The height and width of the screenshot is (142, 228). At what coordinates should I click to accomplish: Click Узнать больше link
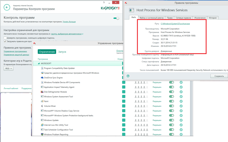pos(69,22)
